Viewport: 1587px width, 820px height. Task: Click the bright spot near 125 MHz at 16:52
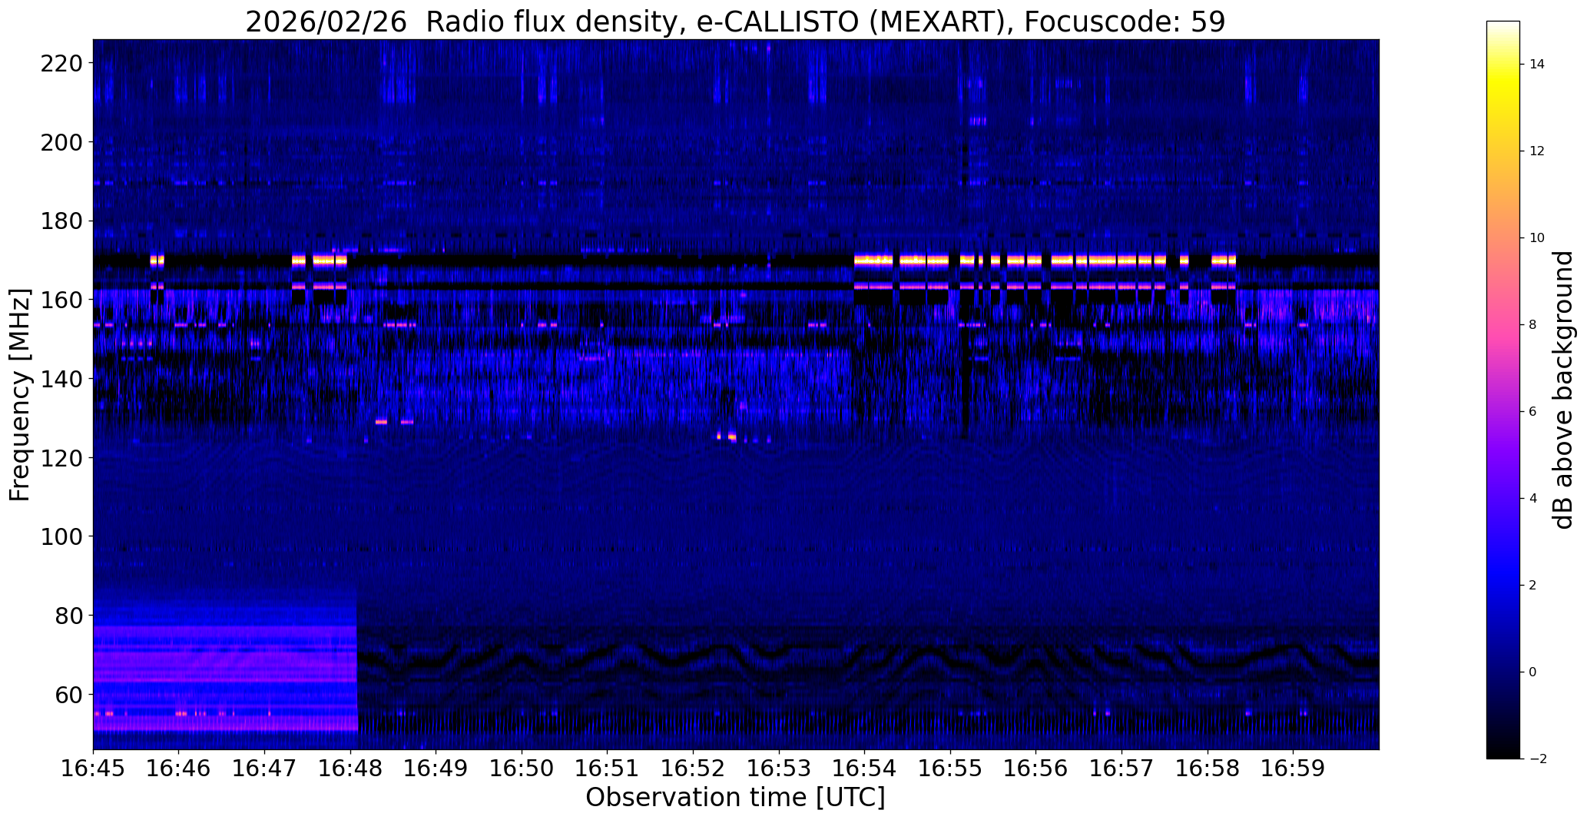[x=726, y=437]
